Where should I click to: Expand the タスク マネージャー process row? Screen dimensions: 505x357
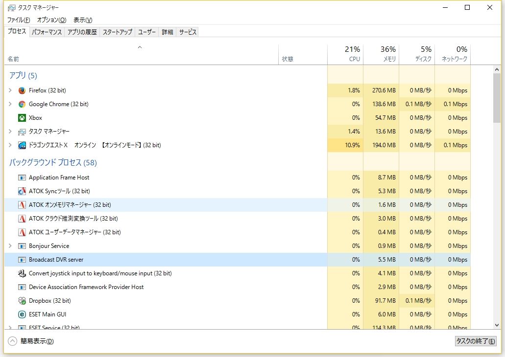pos(10,132)
